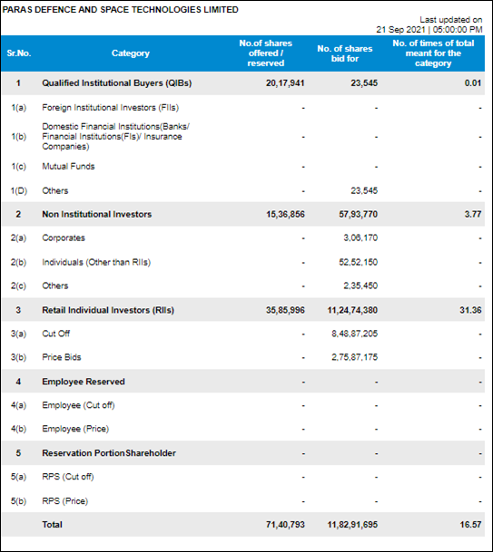Image resolution: width=493 pixels, height=552 pixels.
Task: Select the Cut Off row label
Action: [x=56, y=334]
